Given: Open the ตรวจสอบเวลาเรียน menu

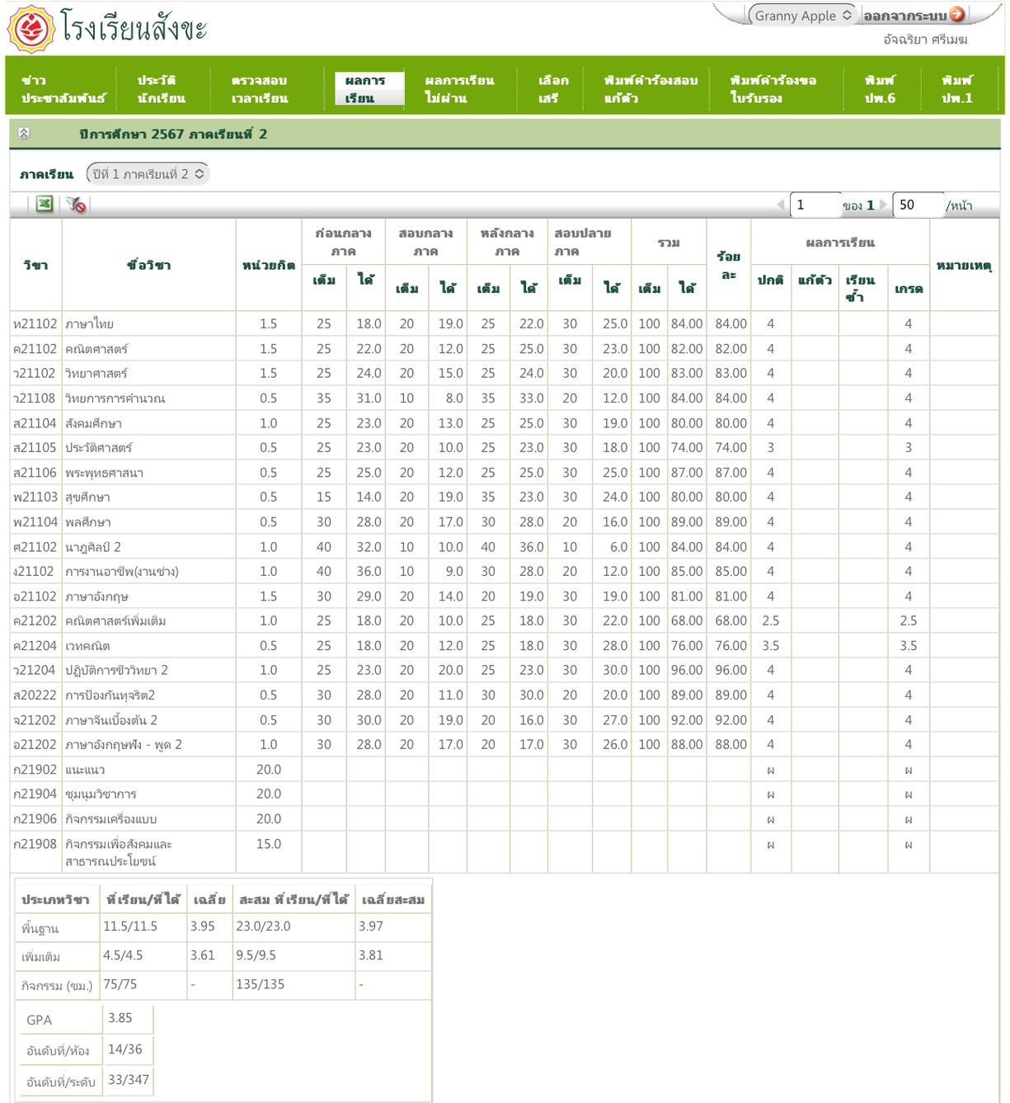Looking at the screenshot, I should [260, 89].
